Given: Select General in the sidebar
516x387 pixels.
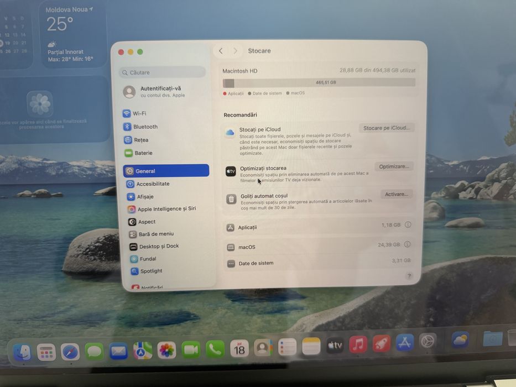Looking at the screenshot, I should coord(166,171).
